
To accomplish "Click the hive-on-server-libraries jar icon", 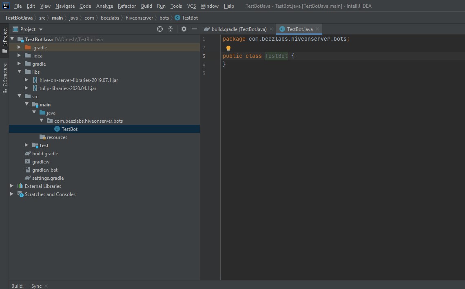I will tap(35, 80).
